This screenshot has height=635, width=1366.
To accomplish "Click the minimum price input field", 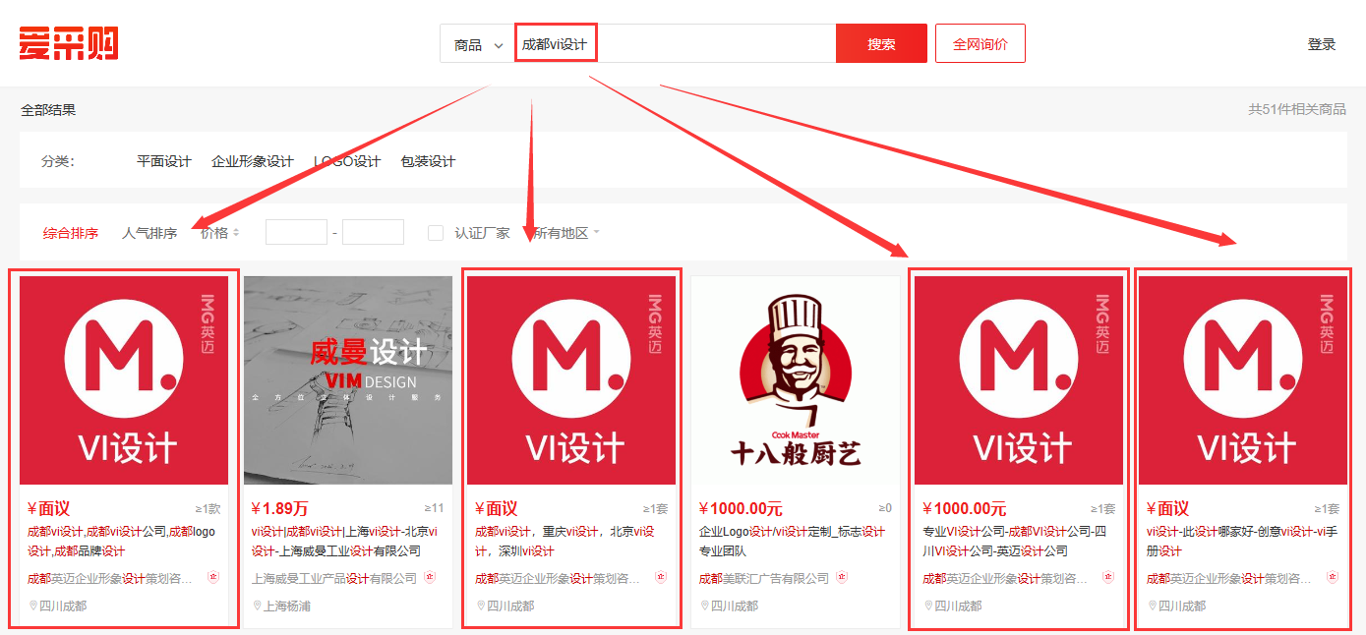I will coord(296,232).
